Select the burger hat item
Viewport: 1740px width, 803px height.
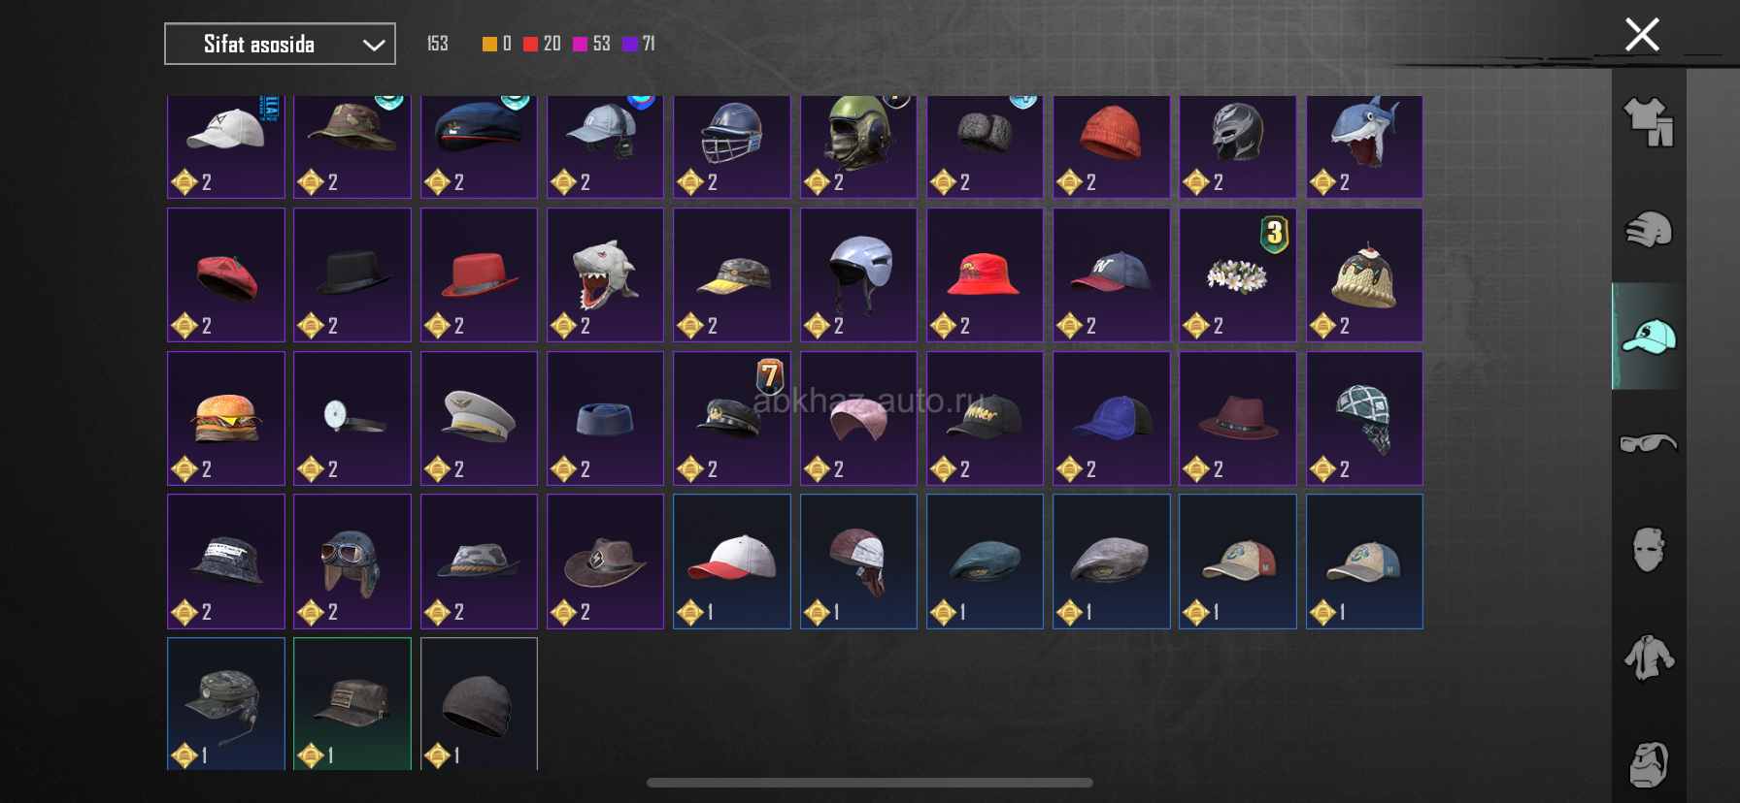[x=226, y=418]
